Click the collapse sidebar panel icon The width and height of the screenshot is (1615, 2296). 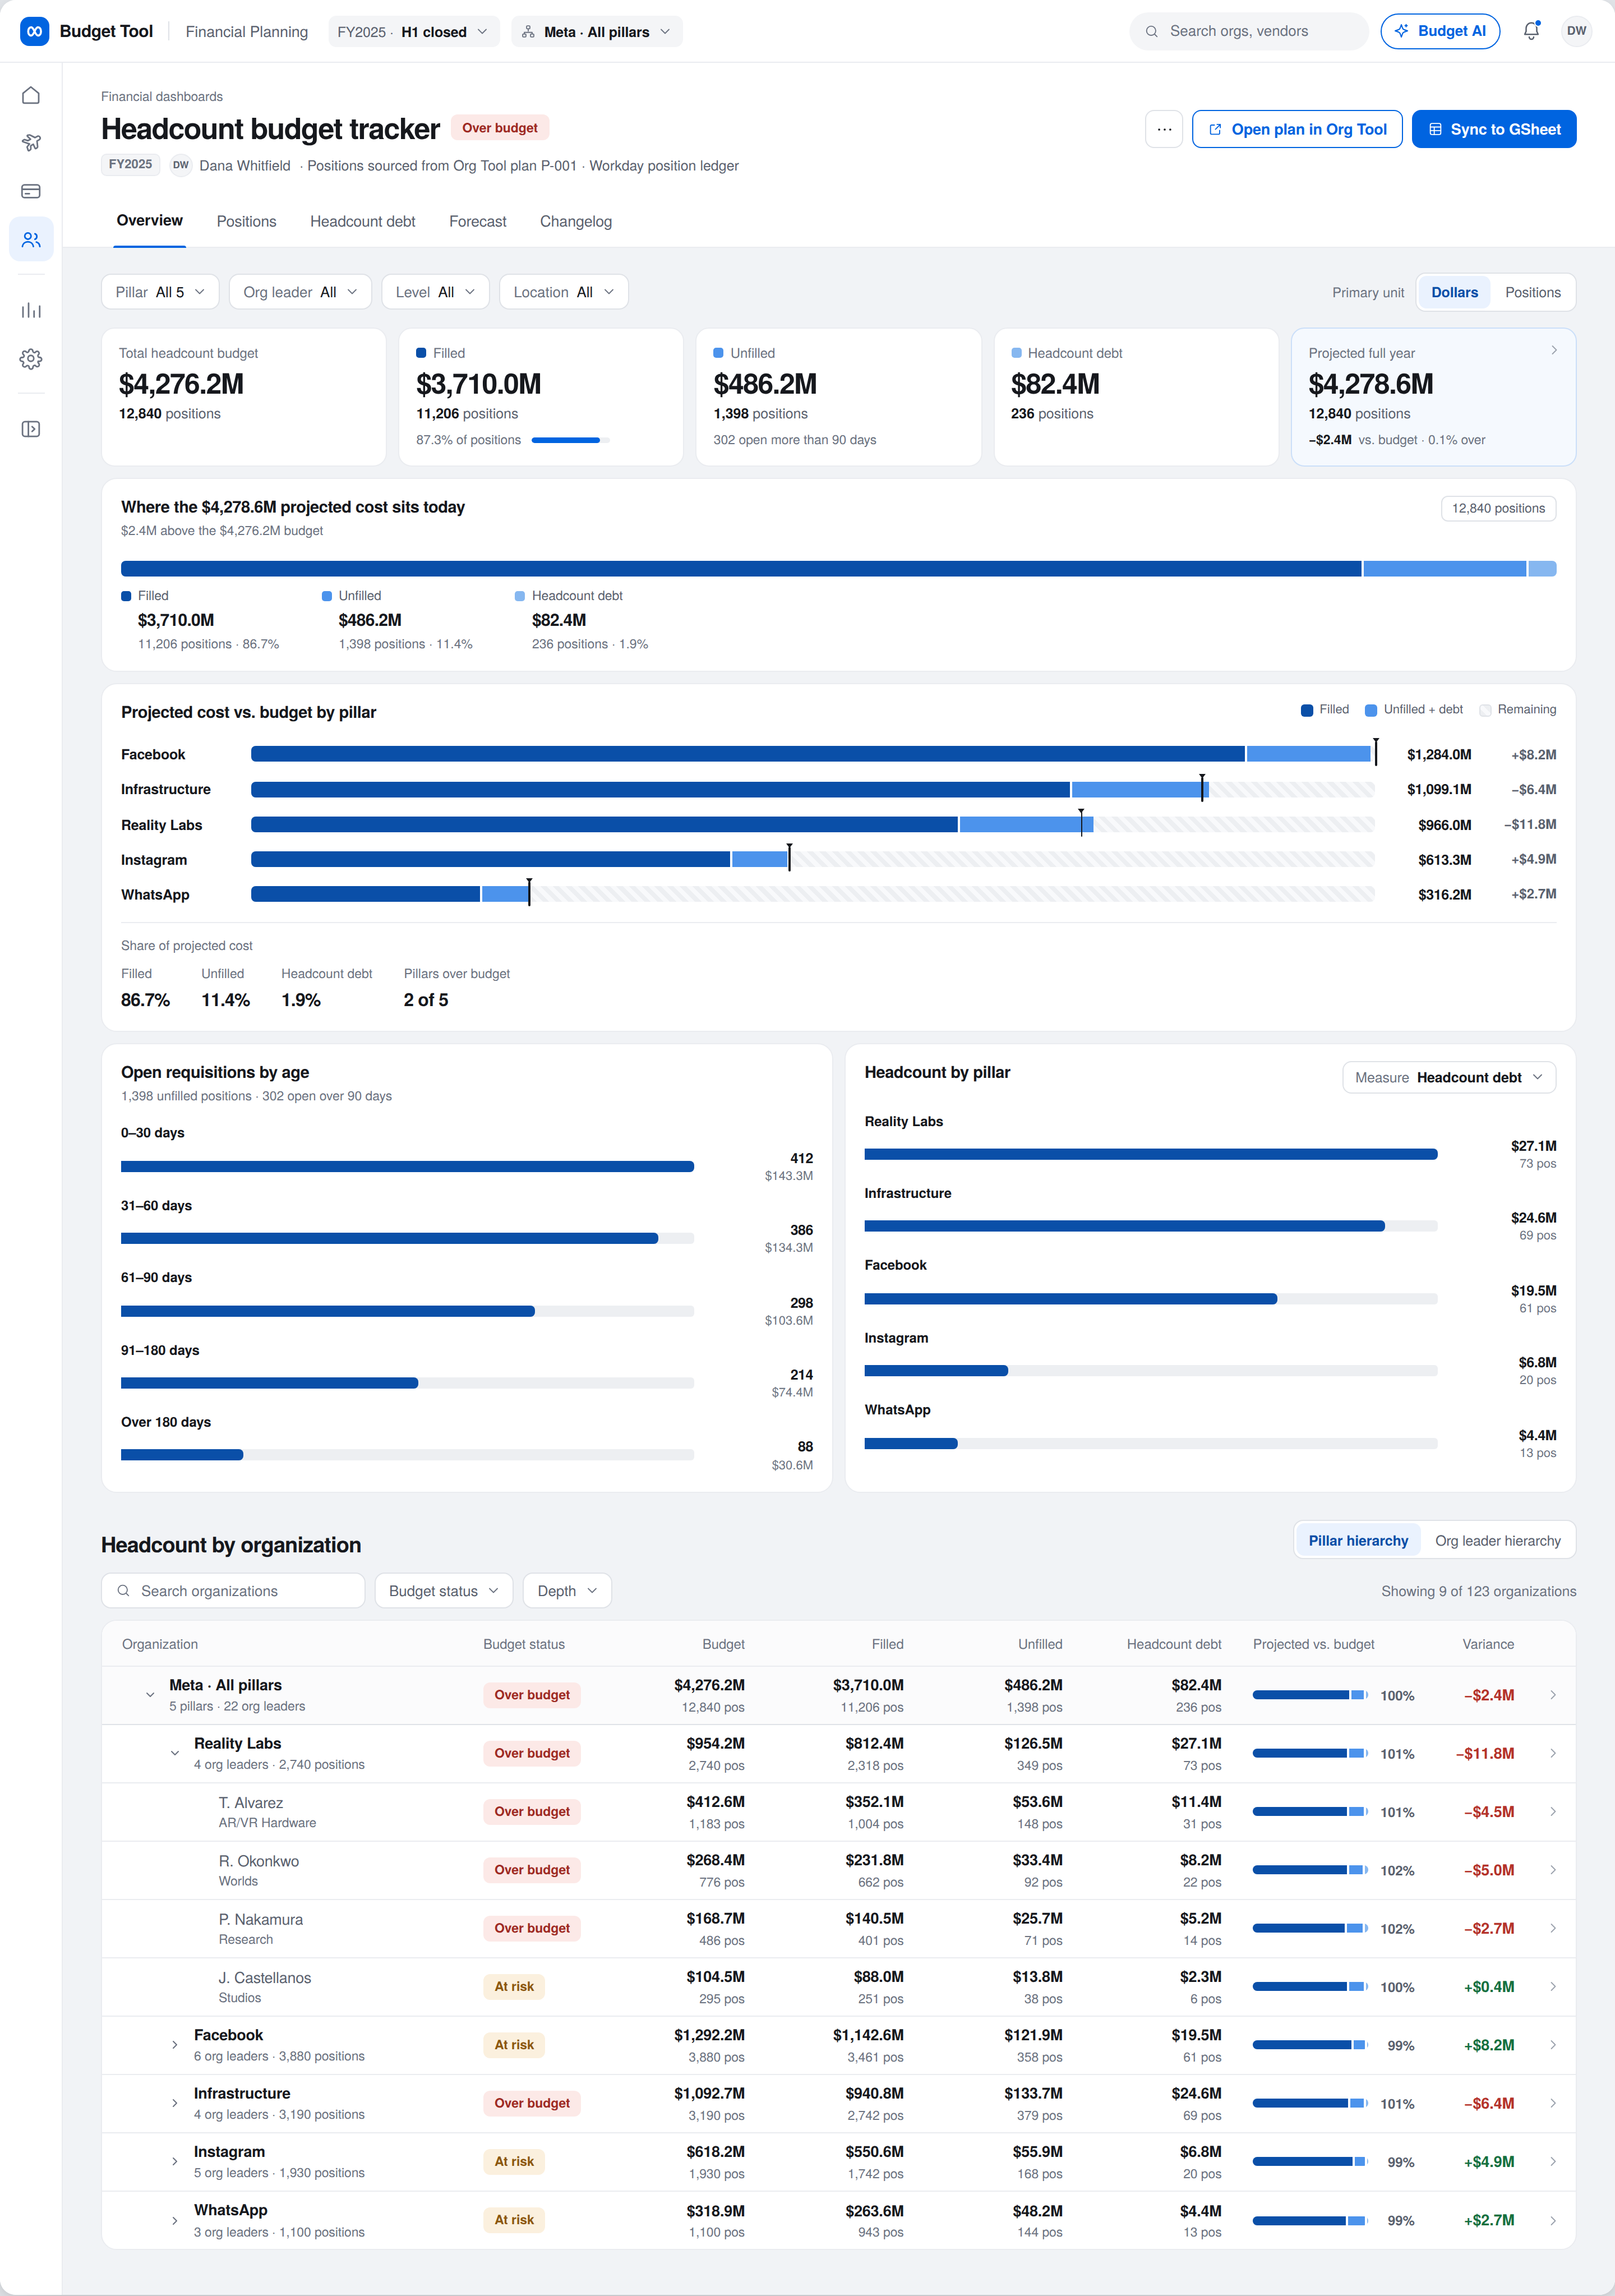pyautogui.click(x=31, y=429)
